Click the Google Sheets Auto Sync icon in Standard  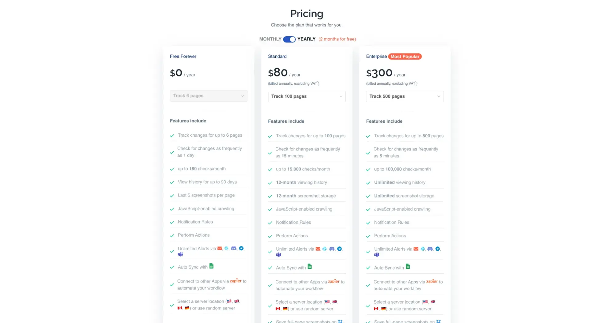pyautogui.click(x=309, y=266)
